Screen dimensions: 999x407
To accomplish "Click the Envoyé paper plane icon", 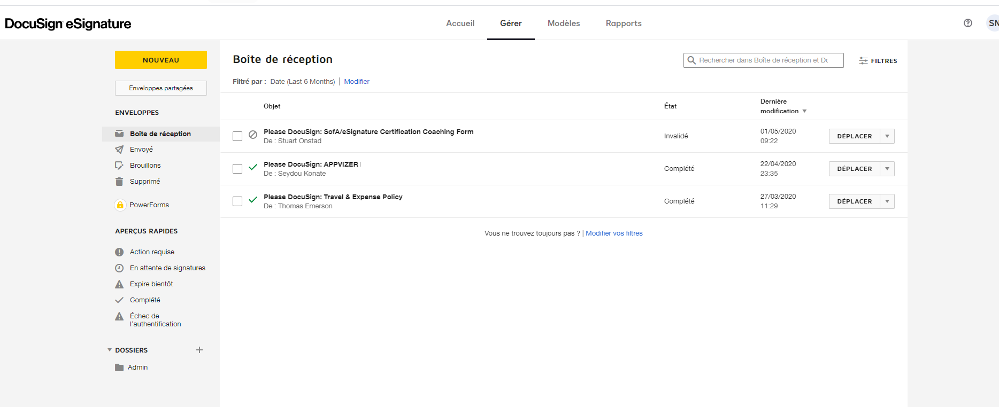I will click(119, 150).
